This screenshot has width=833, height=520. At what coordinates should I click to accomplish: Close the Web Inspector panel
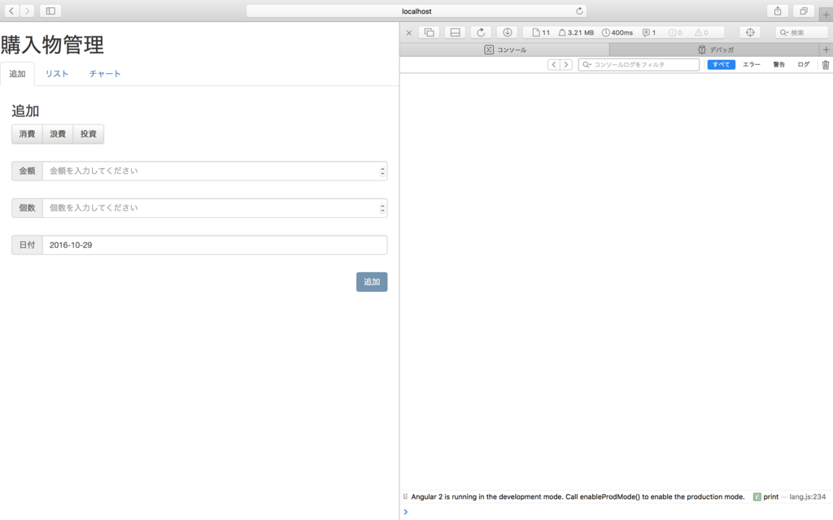pos(408,32)
